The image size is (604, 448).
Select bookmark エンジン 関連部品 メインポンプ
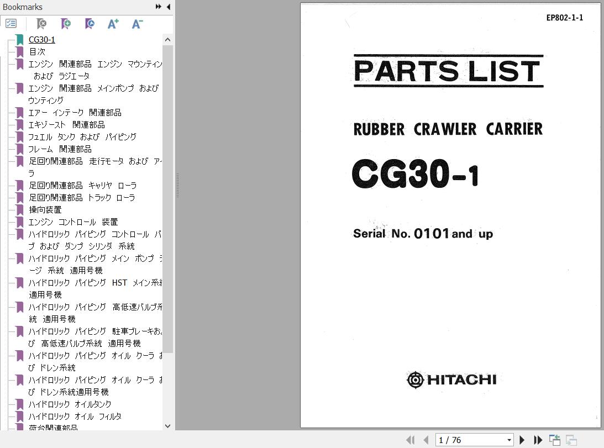pyautogui.click(x=93, y=94)
